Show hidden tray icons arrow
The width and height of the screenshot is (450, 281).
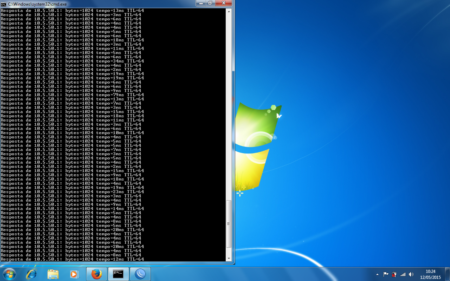click(x=378, y=274)
